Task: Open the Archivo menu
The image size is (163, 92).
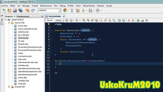Action: pyautogui.click(x=5, y=6)
